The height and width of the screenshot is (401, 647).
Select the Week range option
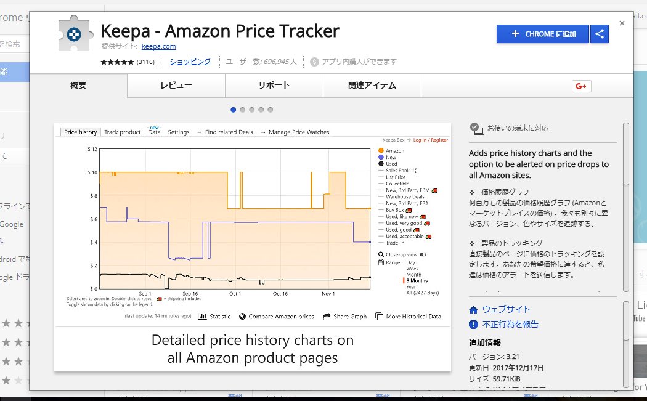click(x=412, y=269)
